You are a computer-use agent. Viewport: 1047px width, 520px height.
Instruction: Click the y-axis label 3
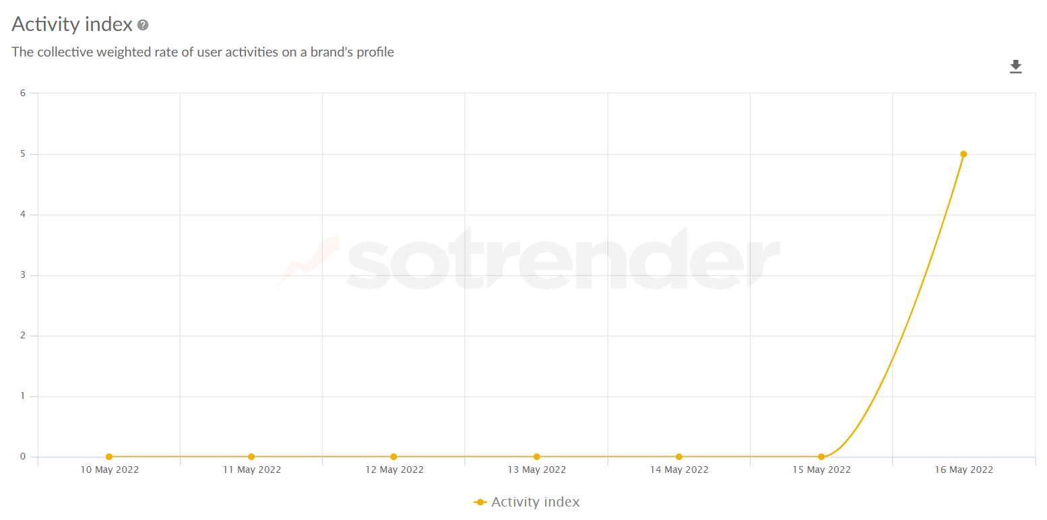[23, 275]
